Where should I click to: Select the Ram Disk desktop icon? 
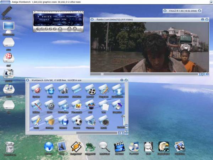[6, 13]
